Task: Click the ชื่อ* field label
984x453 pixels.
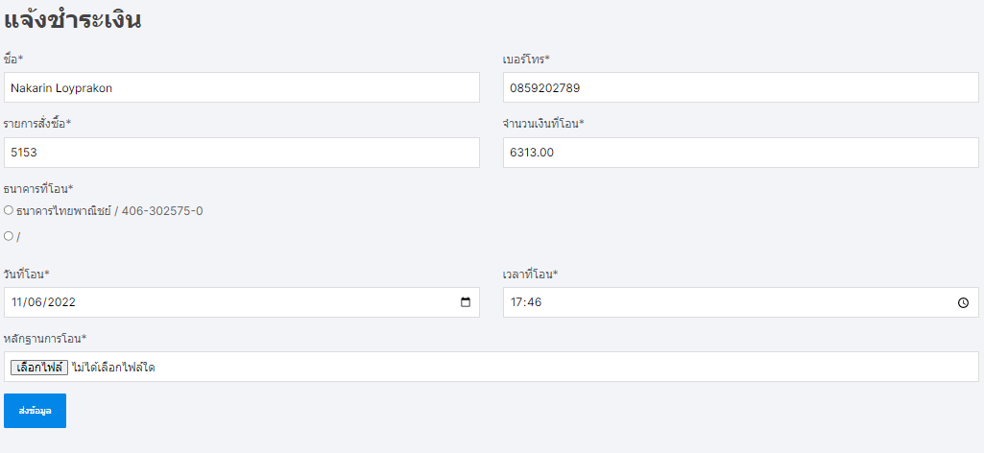Action: click(x=13, y=59)
